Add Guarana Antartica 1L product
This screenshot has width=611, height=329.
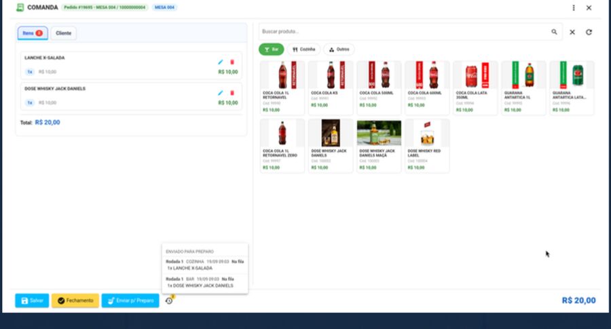pos(524,88)
